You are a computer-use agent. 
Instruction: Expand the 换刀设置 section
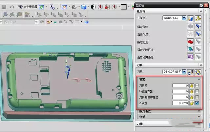(x=199, y=111)
